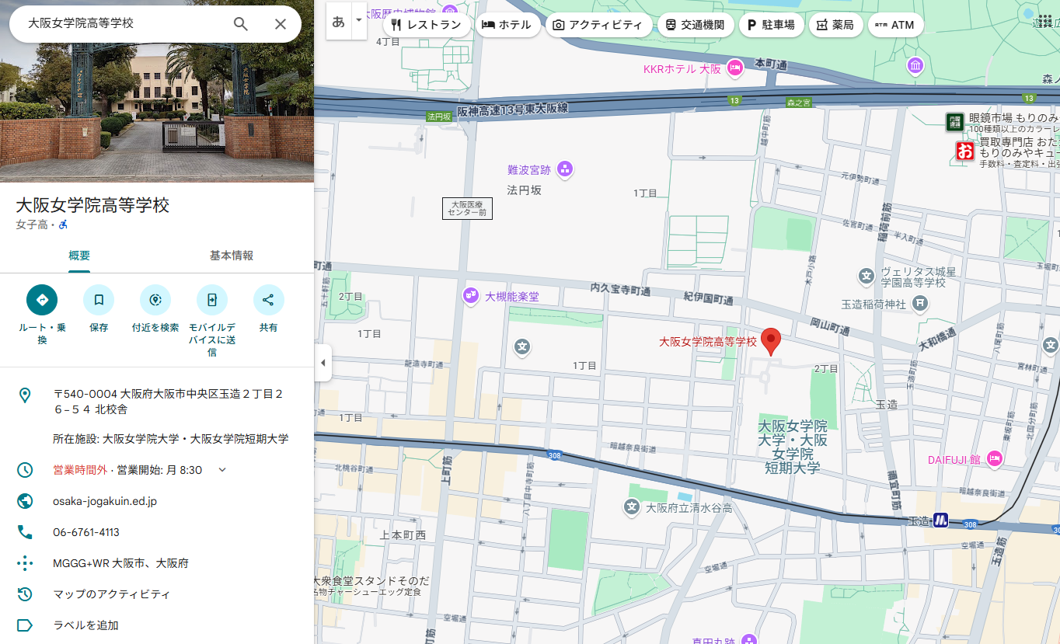
Task: Click the phone number 06-6761-4113
Action: click(x=86, y=532)
